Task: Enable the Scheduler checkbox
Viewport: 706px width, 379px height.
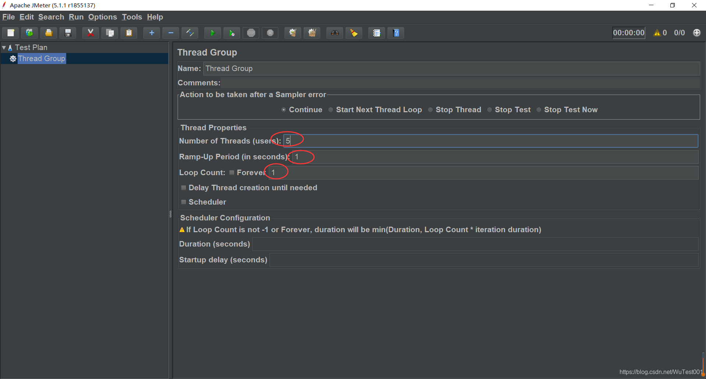Action: point(183,202)
